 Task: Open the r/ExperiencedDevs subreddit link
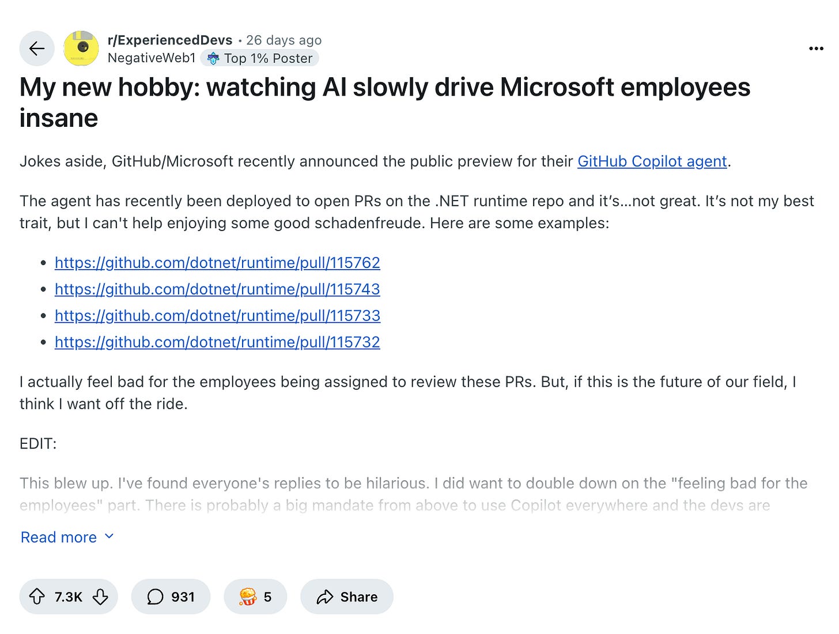click(x=170, y=40)
